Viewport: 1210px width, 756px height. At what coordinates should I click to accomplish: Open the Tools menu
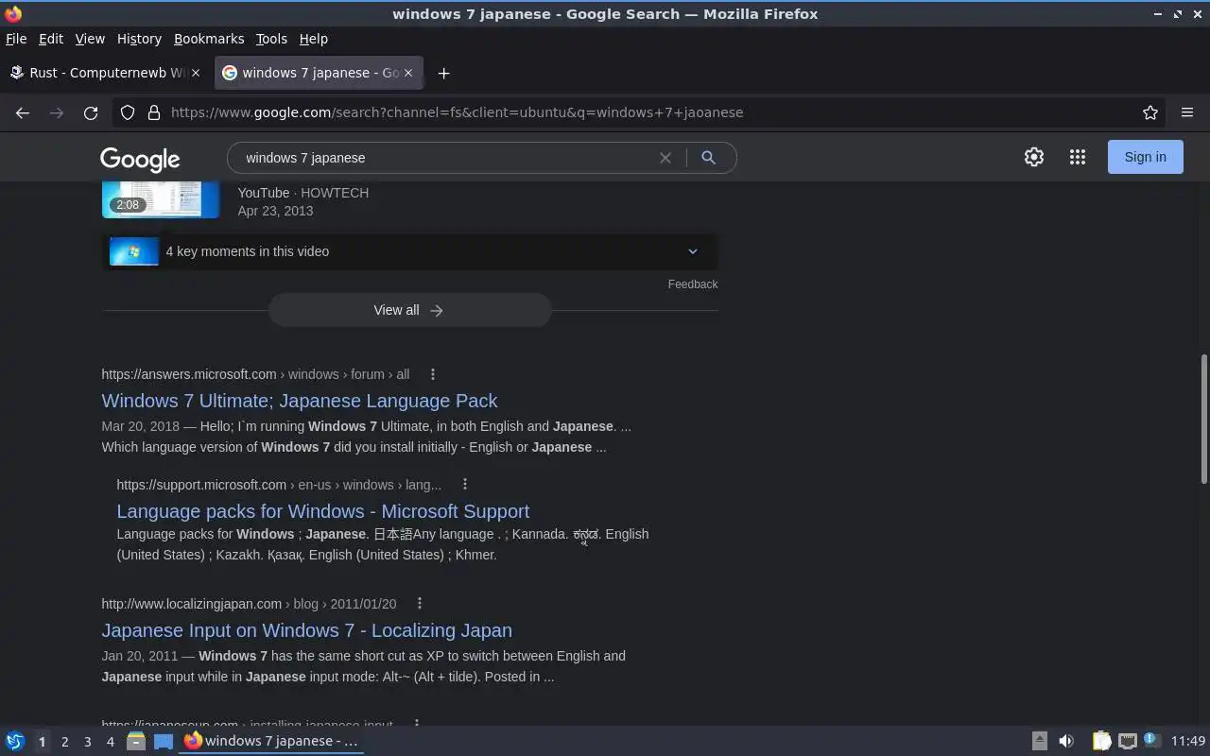click(271, 39)
